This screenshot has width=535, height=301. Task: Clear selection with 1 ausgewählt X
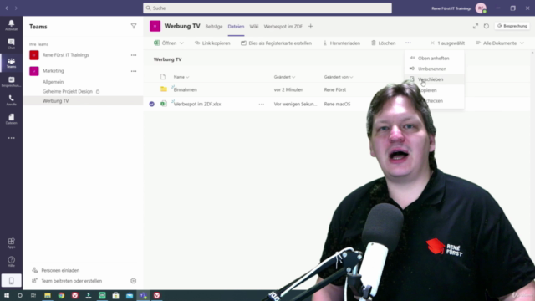tap(432, 43)
